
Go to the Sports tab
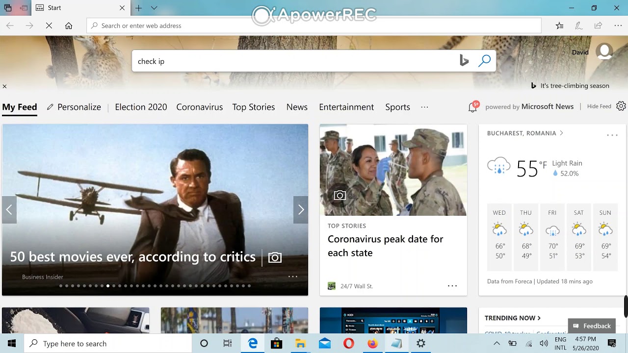coord(397,107)
